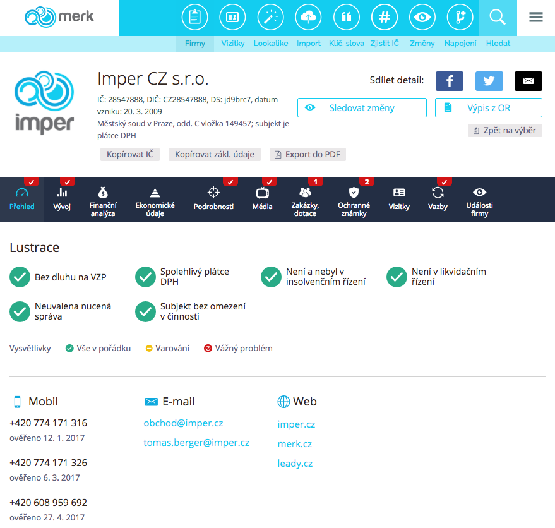Share detail on Facebook
This screenshot has height=528, width=555.
pos(450,81)
